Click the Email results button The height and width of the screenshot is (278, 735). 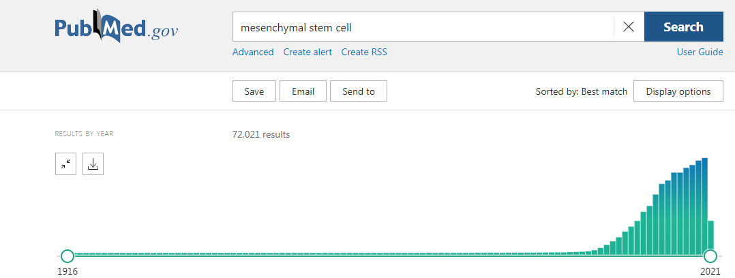point(303,91)
